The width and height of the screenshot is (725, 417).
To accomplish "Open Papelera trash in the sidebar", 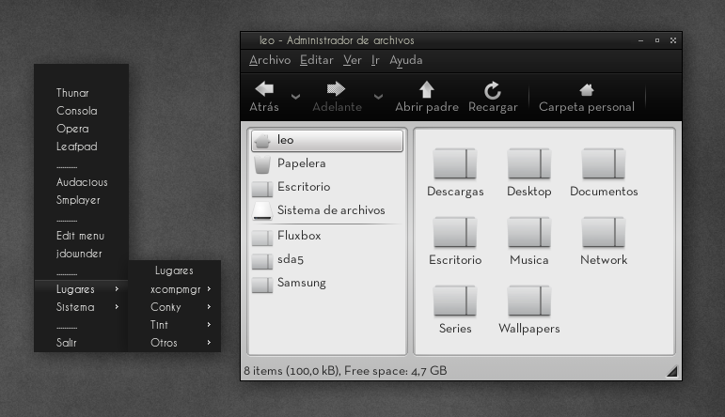I will pyautogui.click(x=327, y=163).
